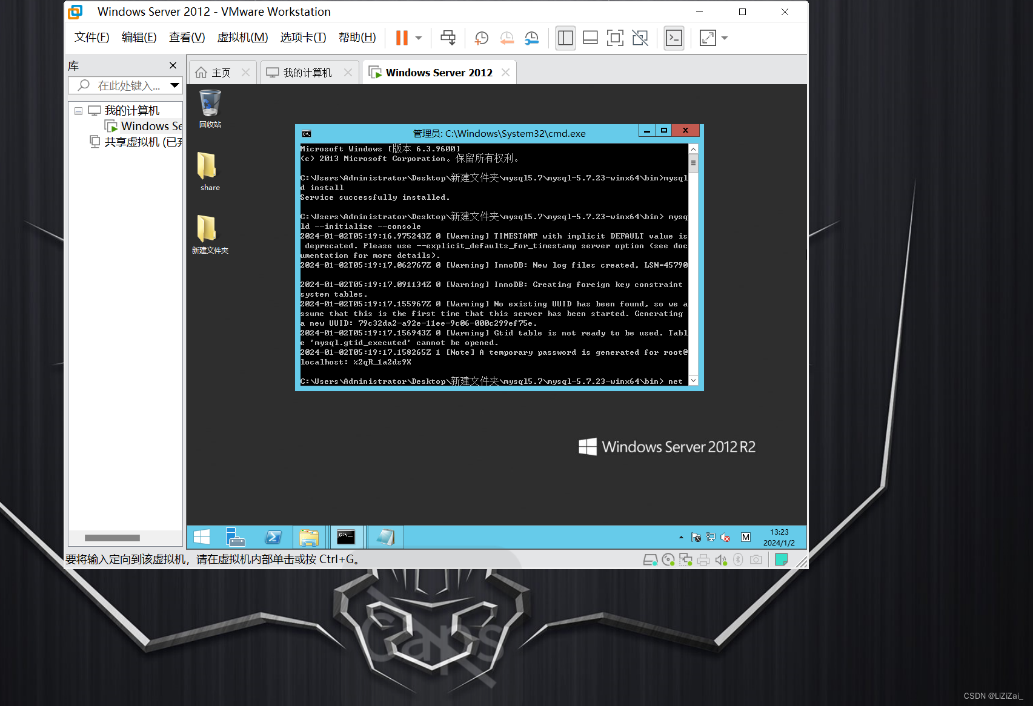Minimize the cmd.exe window
Viewport: 1033px width, 706px height.
647,130
